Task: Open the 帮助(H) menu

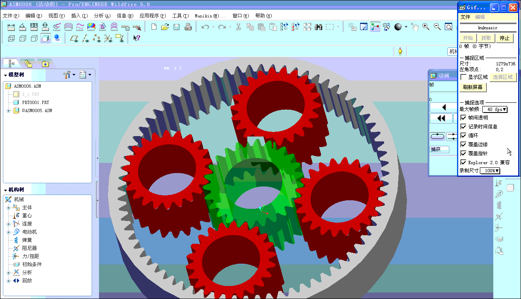Action: [x=263, y=16]
